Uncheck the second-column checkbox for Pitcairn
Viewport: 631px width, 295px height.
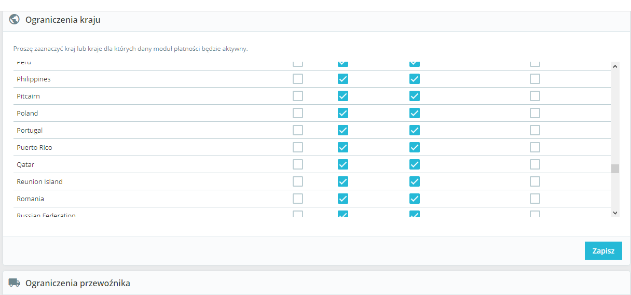[x=343, y=96]
